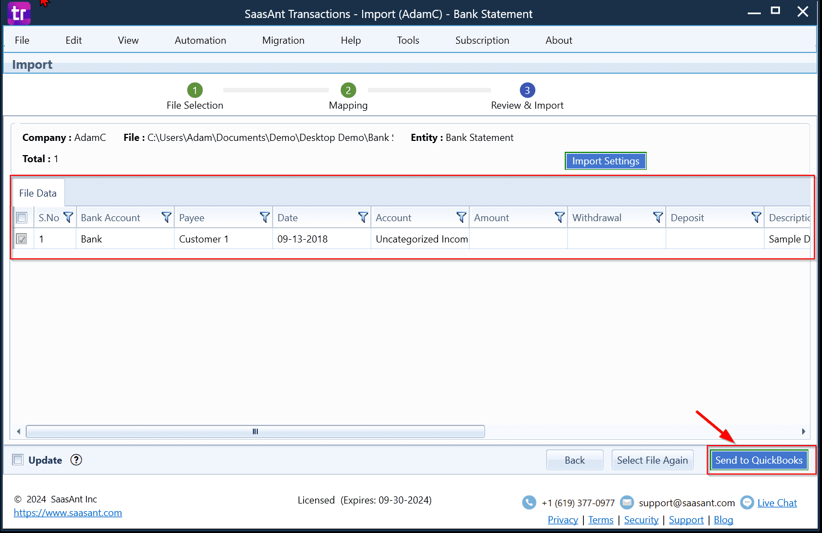Click step 2 Mapping circle
The image size is (822, 533).
[348, 90]
